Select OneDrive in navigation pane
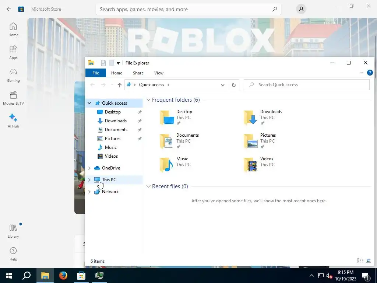The image size is (377, 283). [111, 168]
